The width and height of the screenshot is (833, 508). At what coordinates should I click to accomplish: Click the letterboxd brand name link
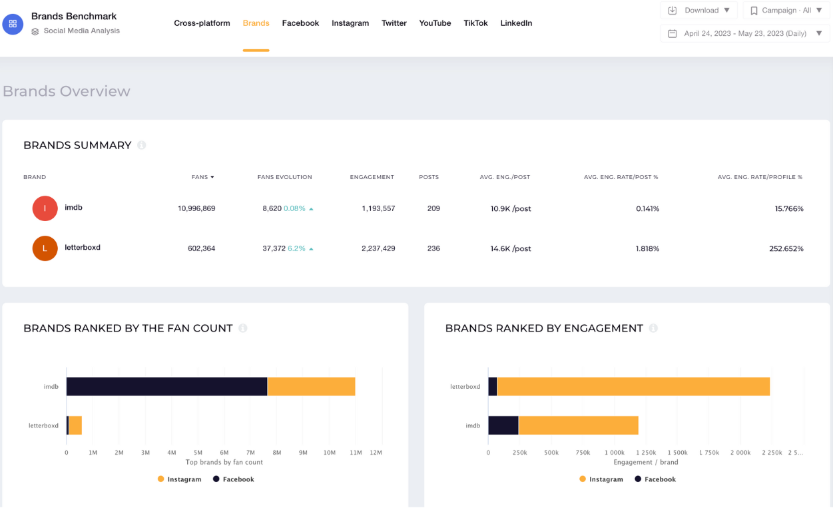click(x=83, y=248)
